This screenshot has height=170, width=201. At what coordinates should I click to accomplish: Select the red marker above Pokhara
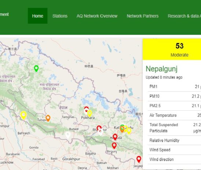pyautogui.click(x=87, y=108)
